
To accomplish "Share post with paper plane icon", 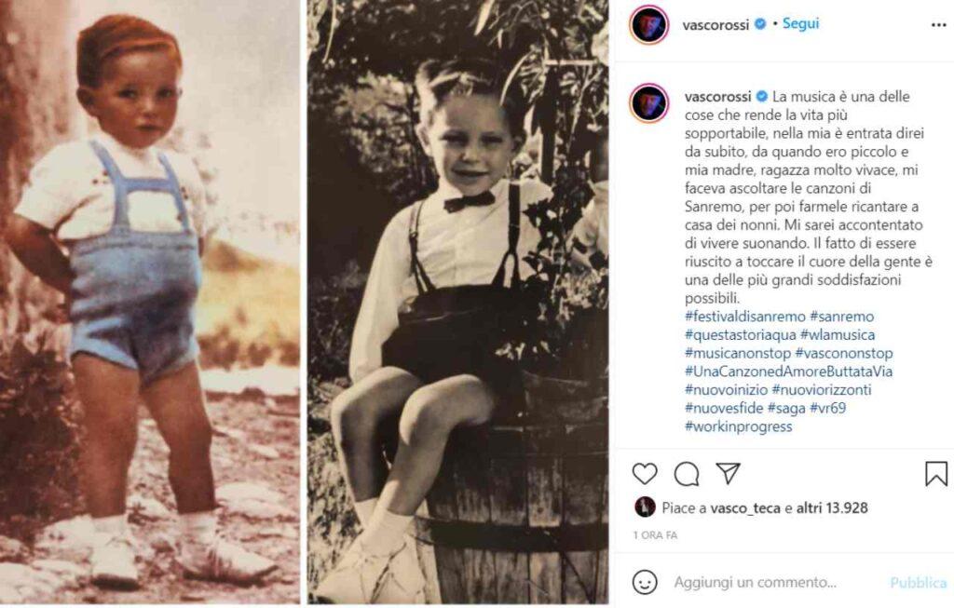I will tap(728, 473).
